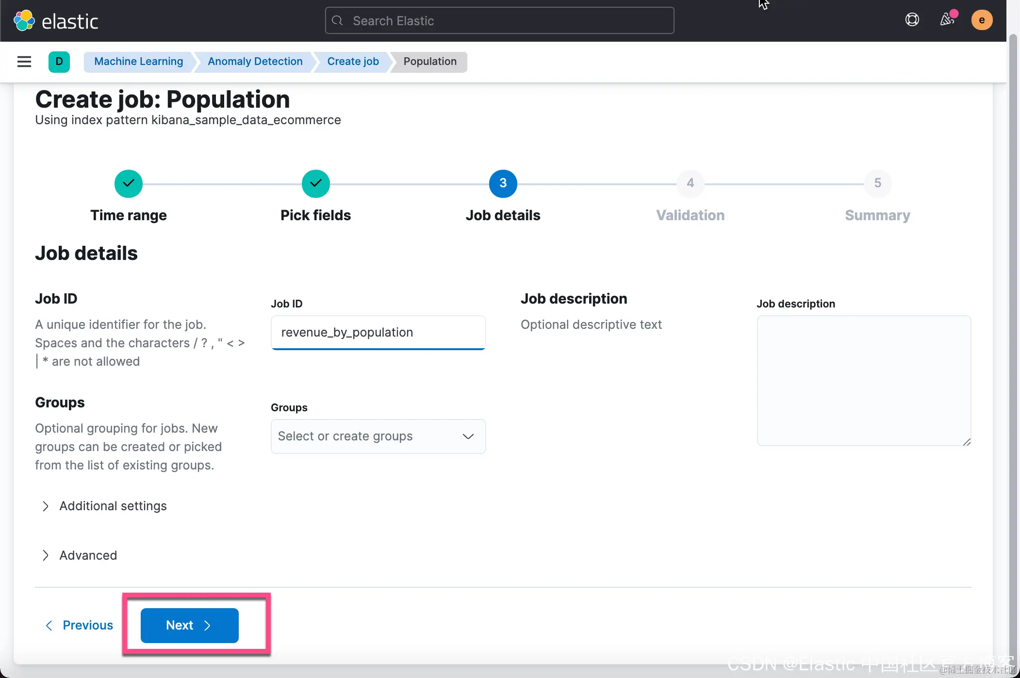Screen dimensions: 1020x678
Task: Click the Previous button
Action: click(80, 625)
